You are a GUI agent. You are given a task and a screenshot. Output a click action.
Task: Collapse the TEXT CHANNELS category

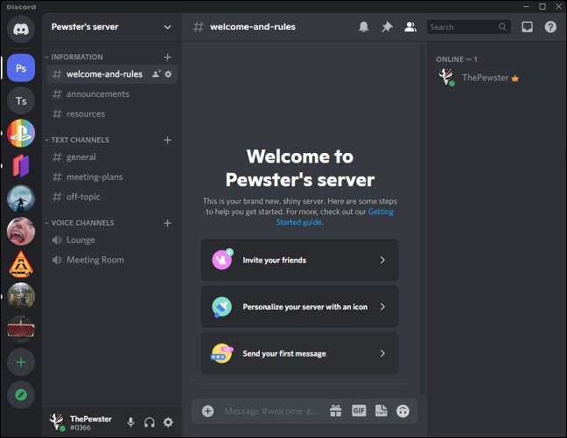coord(80,140)
